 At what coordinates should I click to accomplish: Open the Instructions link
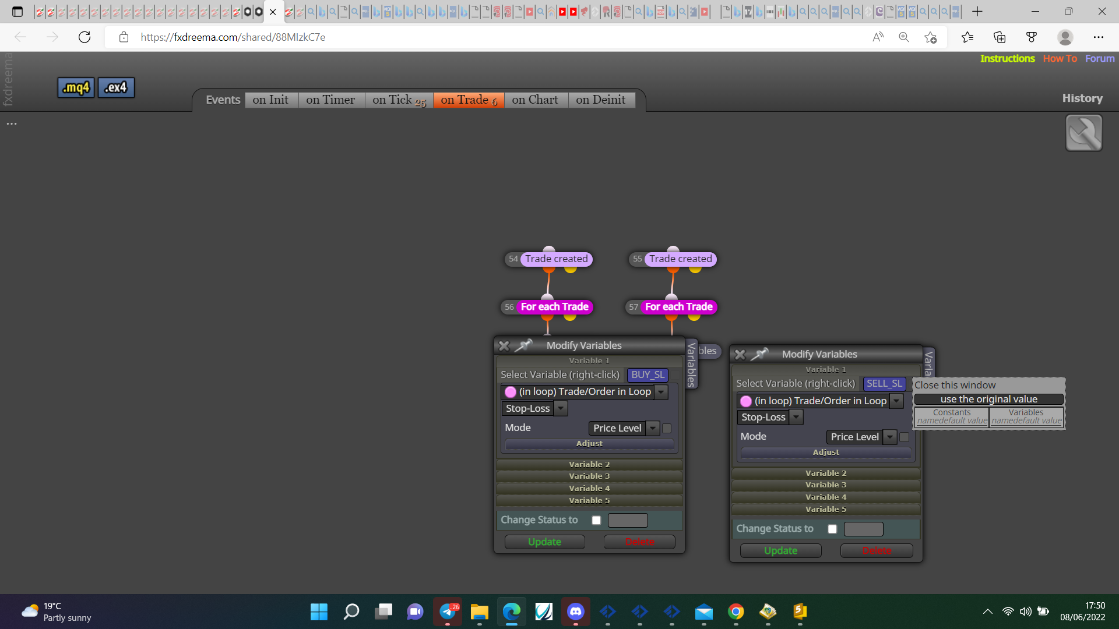[x=1007, y=58]
